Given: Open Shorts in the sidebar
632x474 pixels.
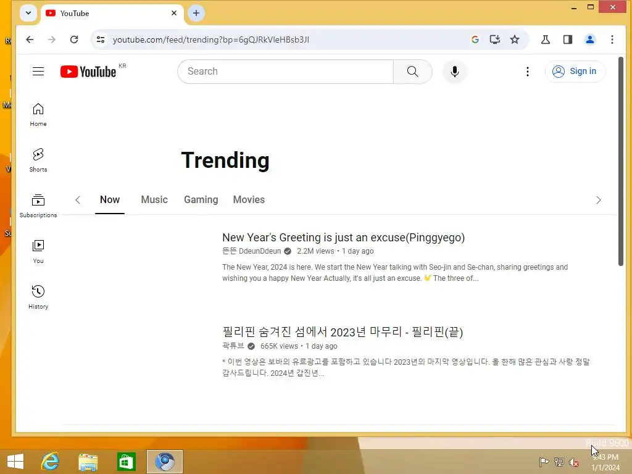Looking at the screenshot, I should (x=38, y=160).
